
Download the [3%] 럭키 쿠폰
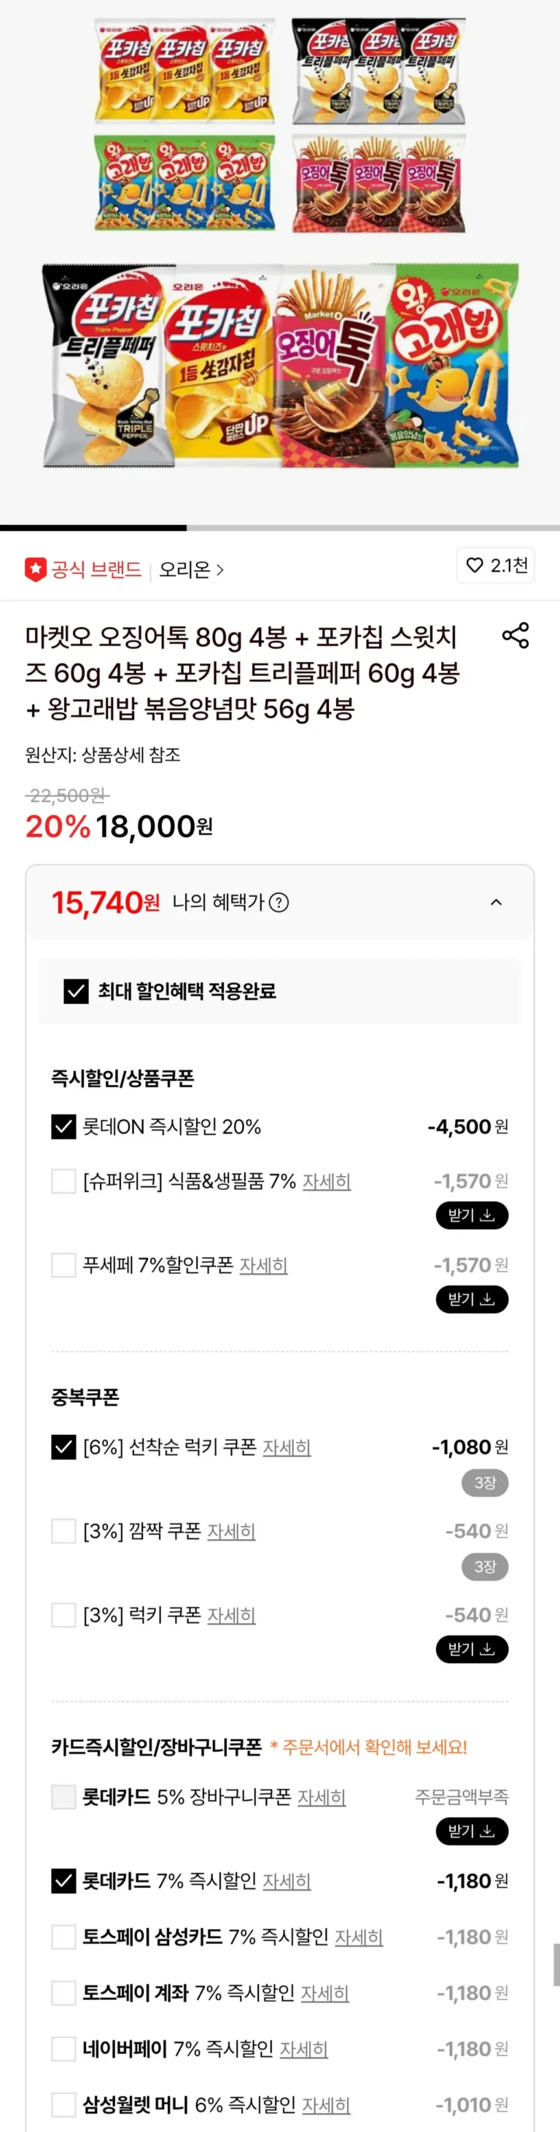472,1649
